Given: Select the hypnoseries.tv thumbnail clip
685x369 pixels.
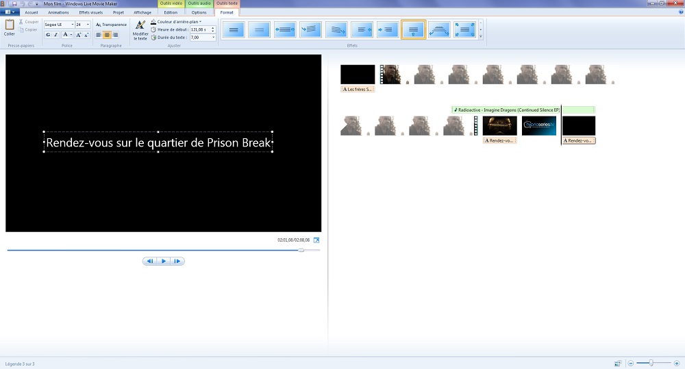Looking at the screenshot, I should pos(539,125).
